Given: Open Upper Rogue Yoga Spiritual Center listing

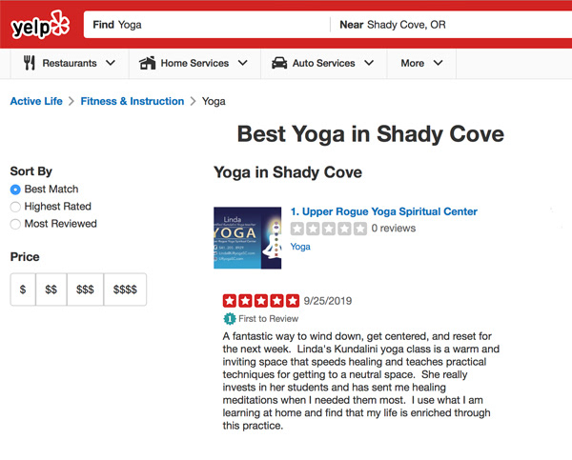Looking at the screenshot, I should coord(383,211).
